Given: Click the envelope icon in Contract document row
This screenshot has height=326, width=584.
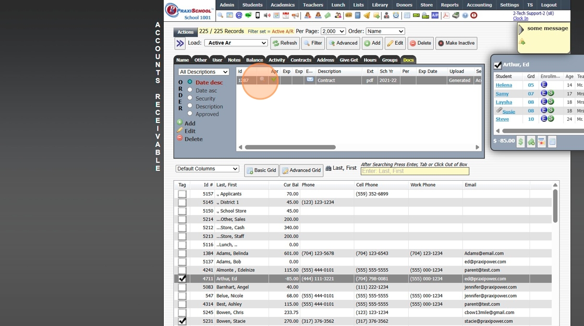Looking at the screenshot, I should tap(310, 80).
